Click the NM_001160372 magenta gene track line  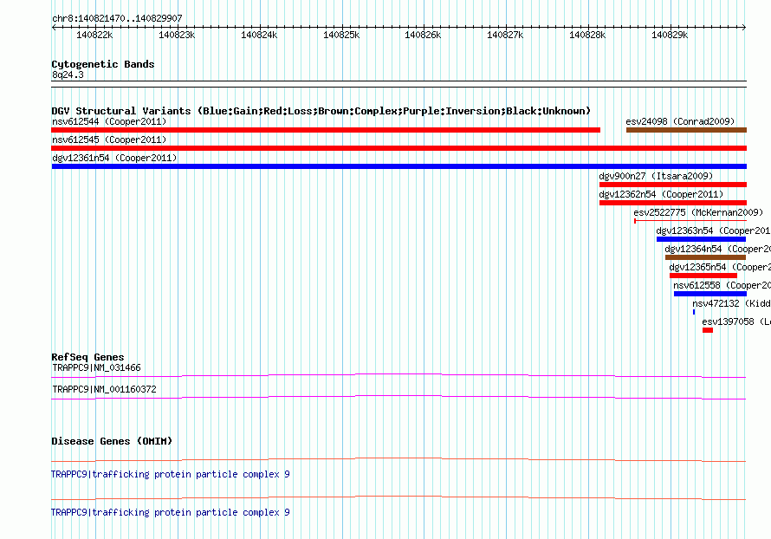(398, 398)
